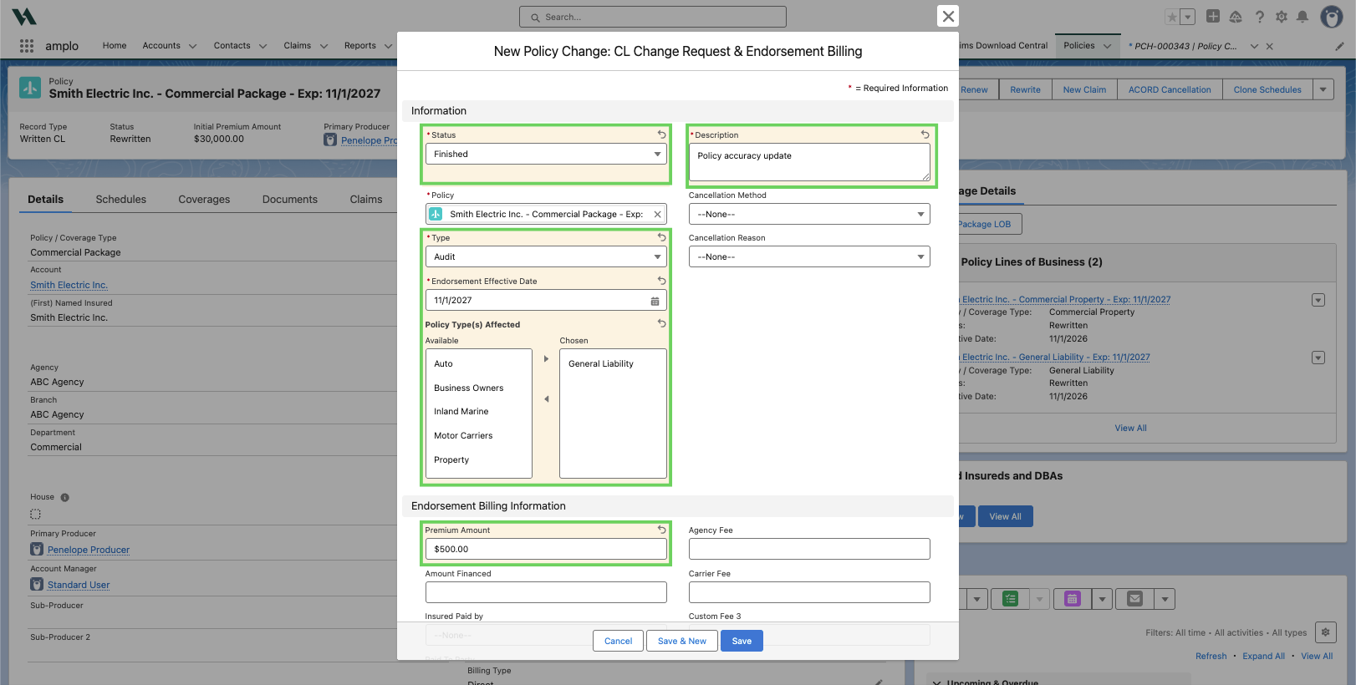Open the Type dropdown showing Audit
Screen dimensions: 1356x685
point(546,257)
